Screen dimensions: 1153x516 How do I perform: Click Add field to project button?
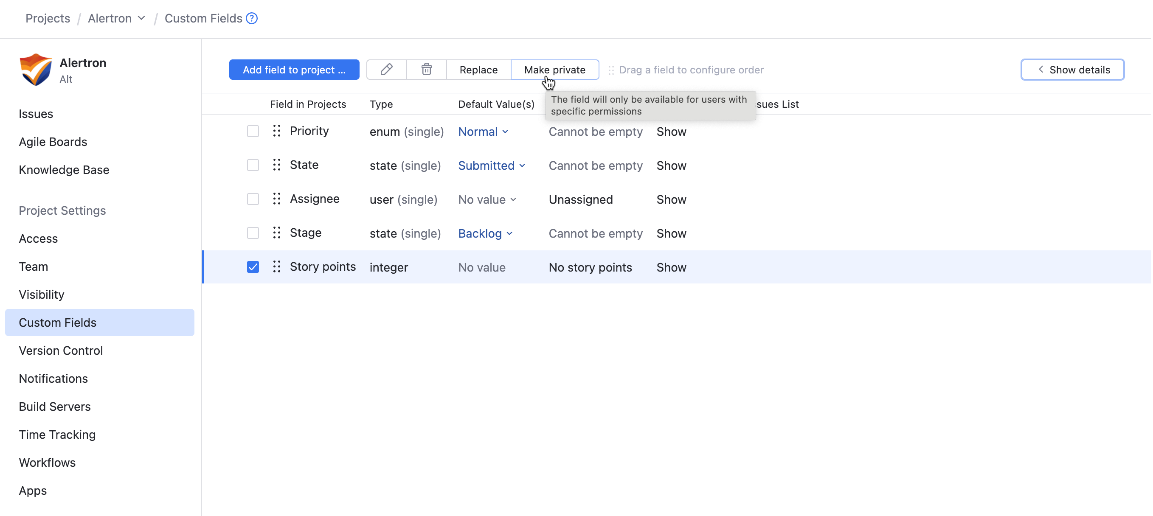pyautogui.click(x=294, y=69)
